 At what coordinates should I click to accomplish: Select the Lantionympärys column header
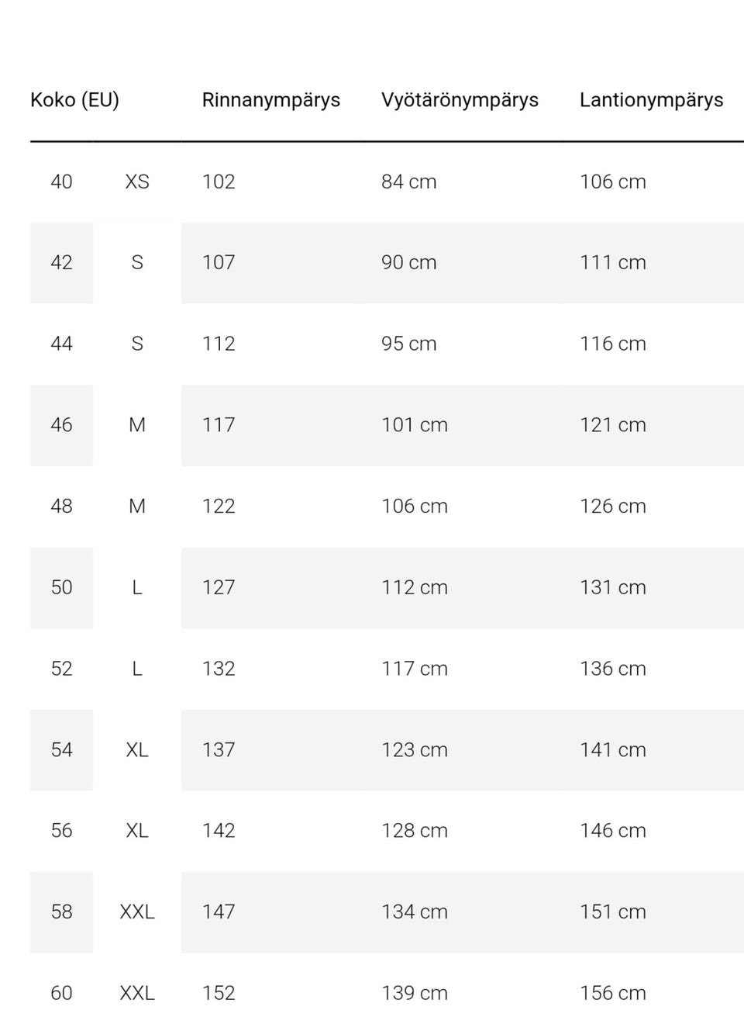651,100
